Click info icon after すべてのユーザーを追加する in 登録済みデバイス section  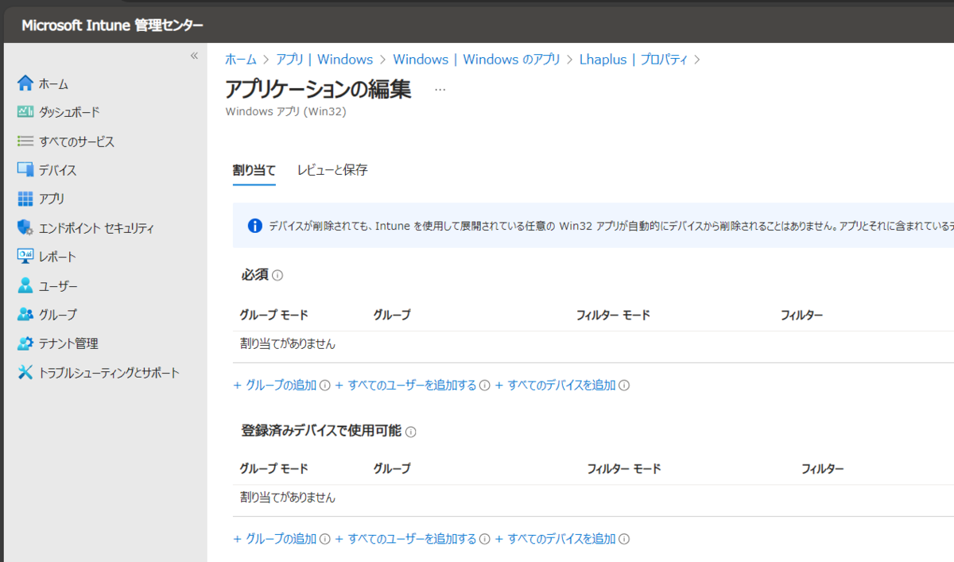click(x=485, y=539)
